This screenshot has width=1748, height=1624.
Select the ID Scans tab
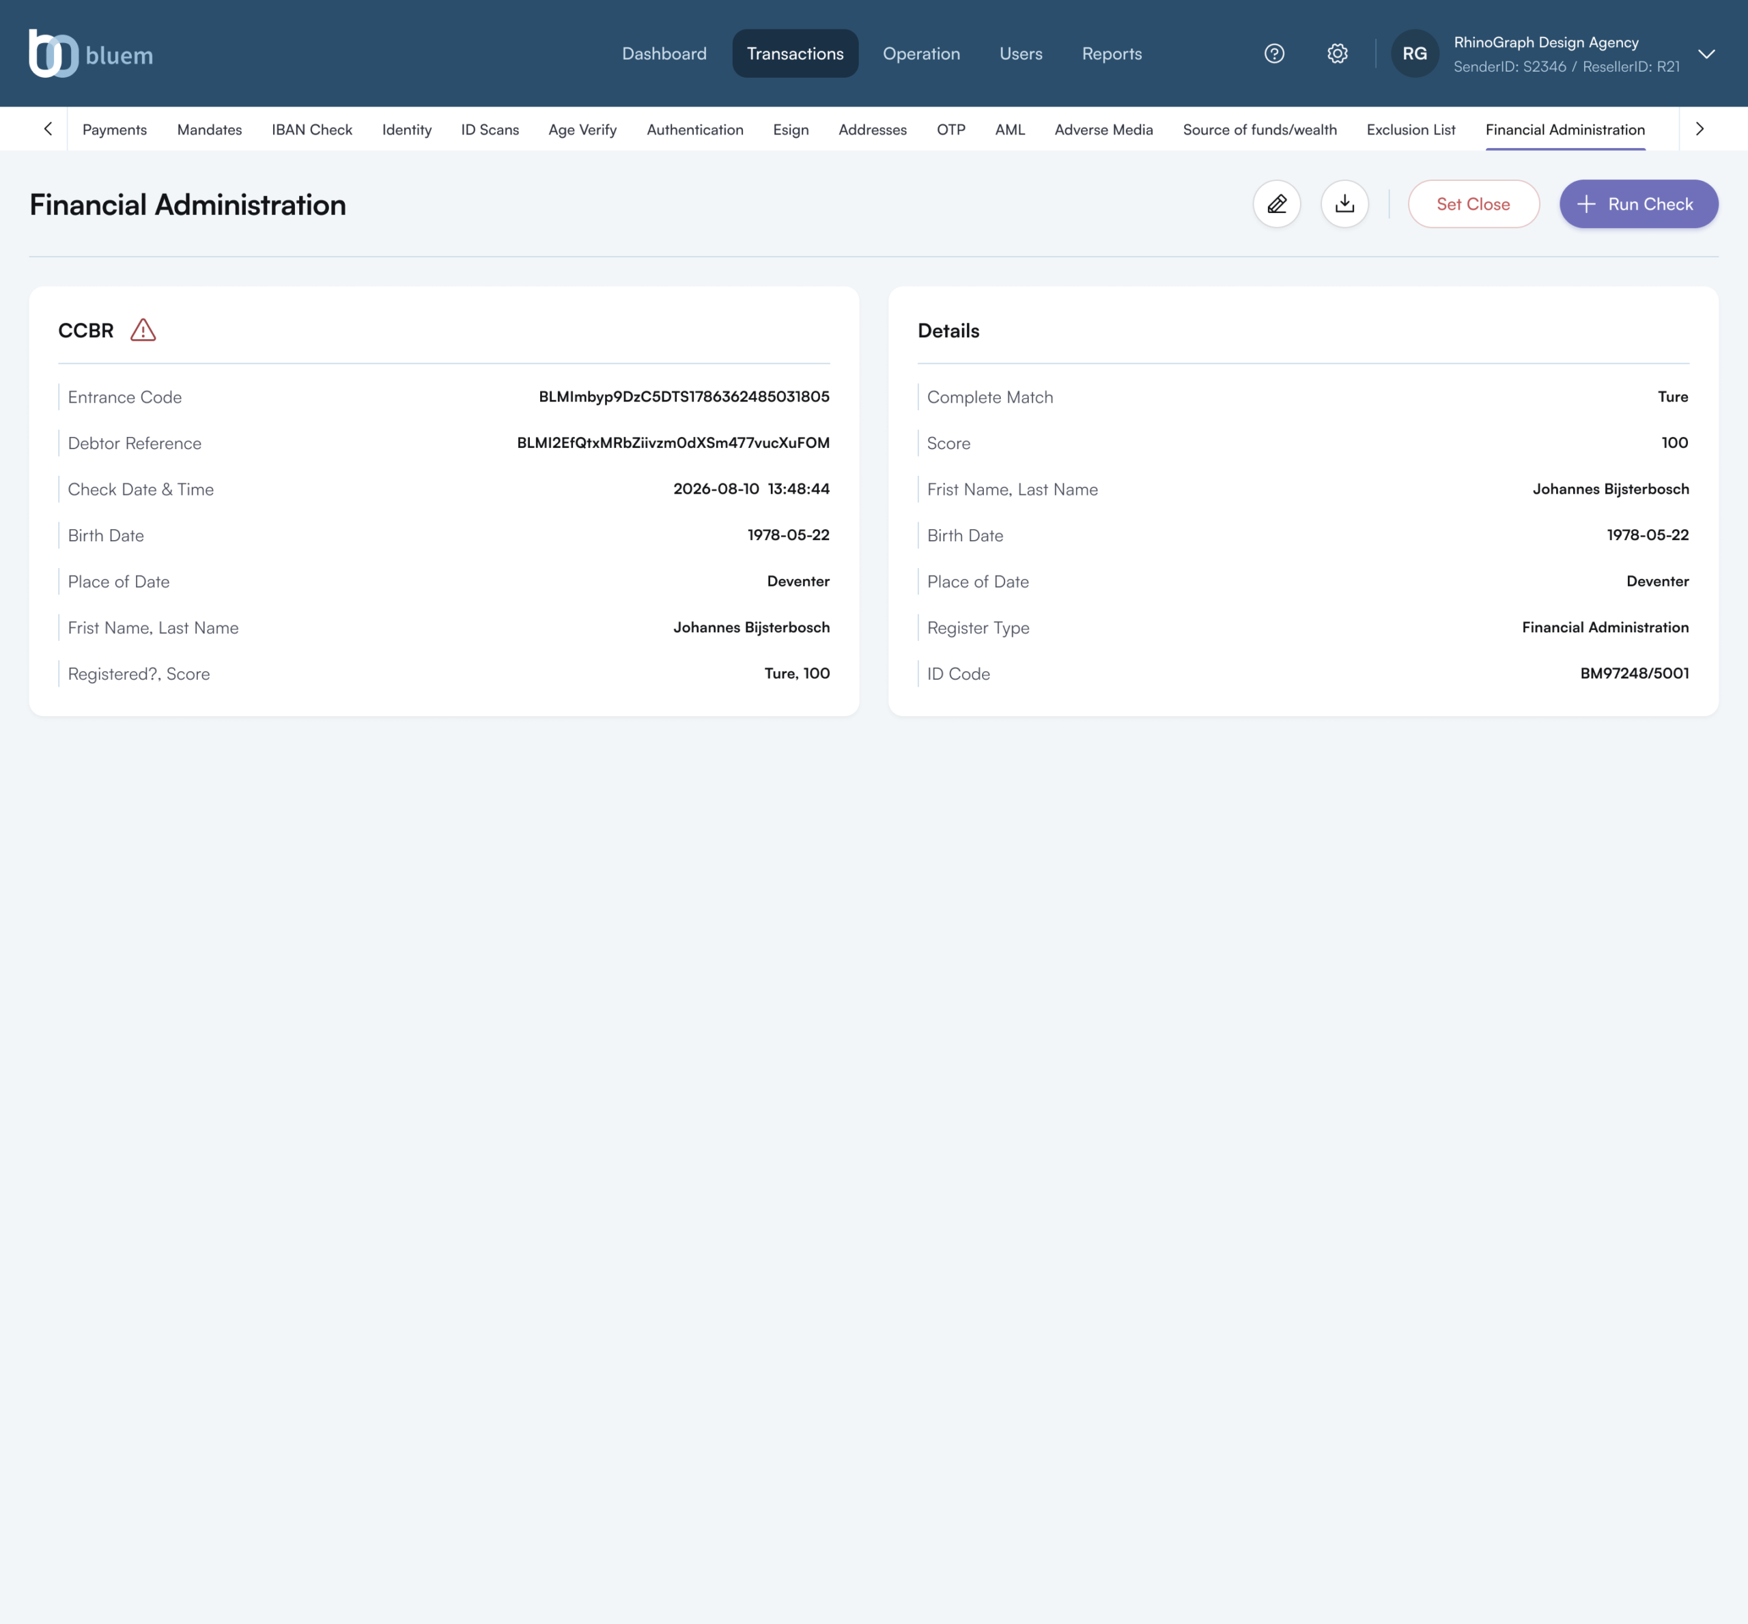[490, 129]
